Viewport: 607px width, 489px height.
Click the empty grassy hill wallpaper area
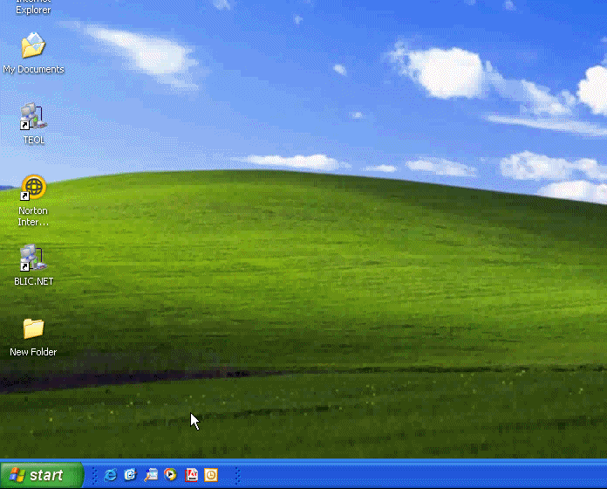pos(349,288)
